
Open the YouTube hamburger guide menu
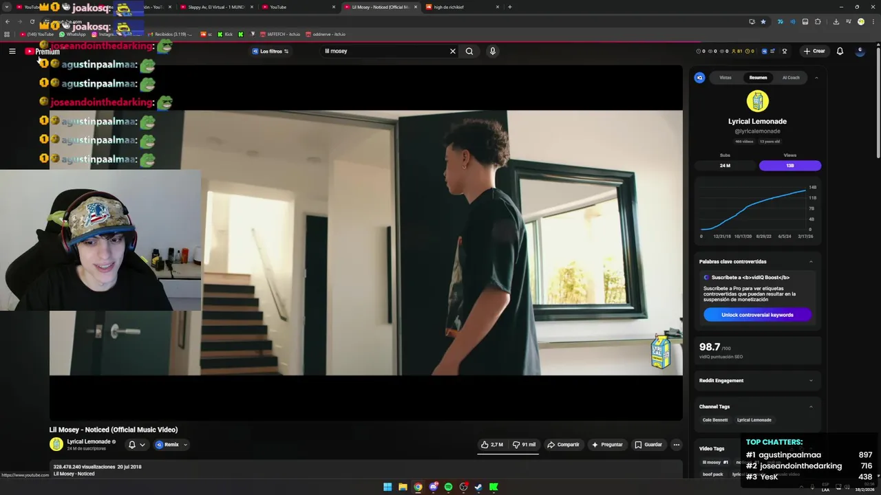pos(12,51)
